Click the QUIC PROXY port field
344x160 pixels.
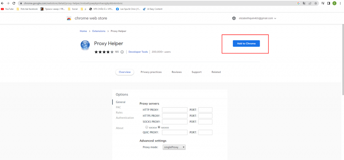point(205,132)
